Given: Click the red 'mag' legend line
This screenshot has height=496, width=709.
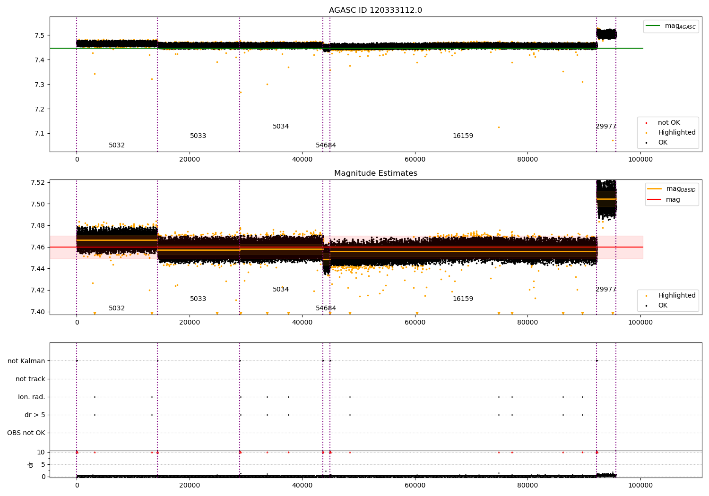Looking at the screenshot, I should coord(655,199).
